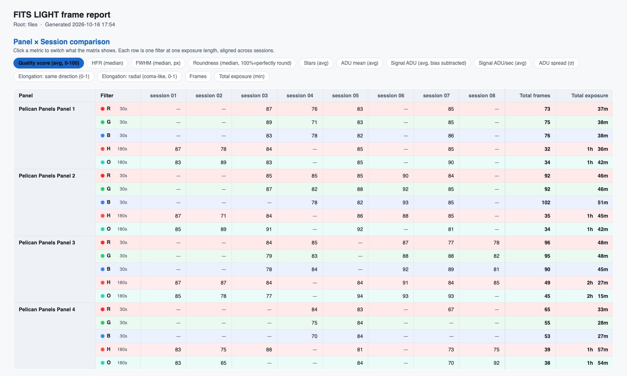Select the session 08 column header

(482, 96)
